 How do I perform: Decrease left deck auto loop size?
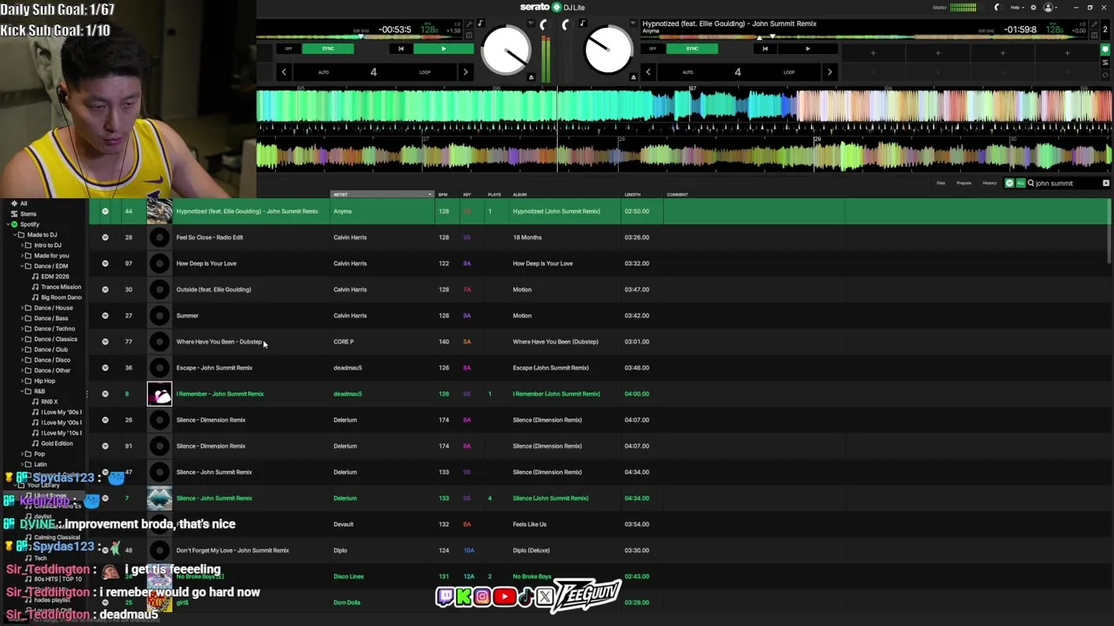[284, 72]
